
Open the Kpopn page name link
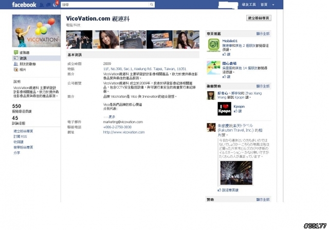click(x=239, y=107)
